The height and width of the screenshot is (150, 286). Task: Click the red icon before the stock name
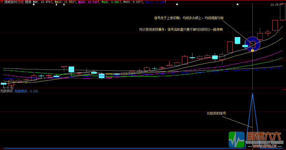coord(2,2)
